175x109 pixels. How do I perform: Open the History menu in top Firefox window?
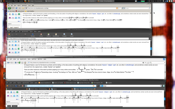[19, 5]
